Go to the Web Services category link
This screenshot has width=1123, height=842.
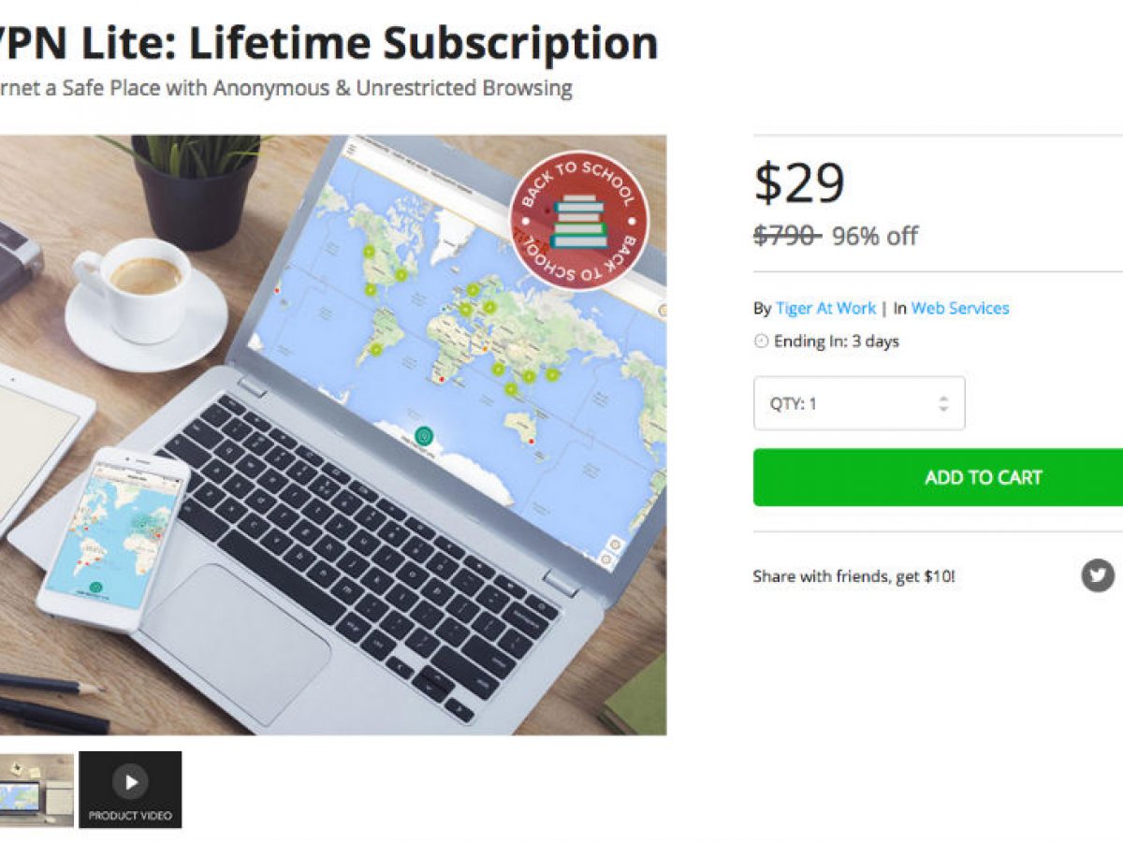(x=960, y=308)
